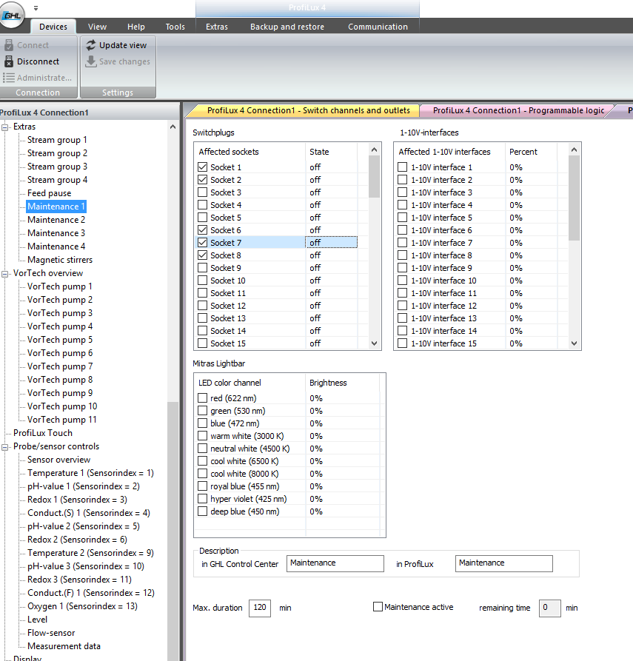This screenshot has height=661, width=633.
Task: Check the Socket 9 checkbox
Action: 202,268
